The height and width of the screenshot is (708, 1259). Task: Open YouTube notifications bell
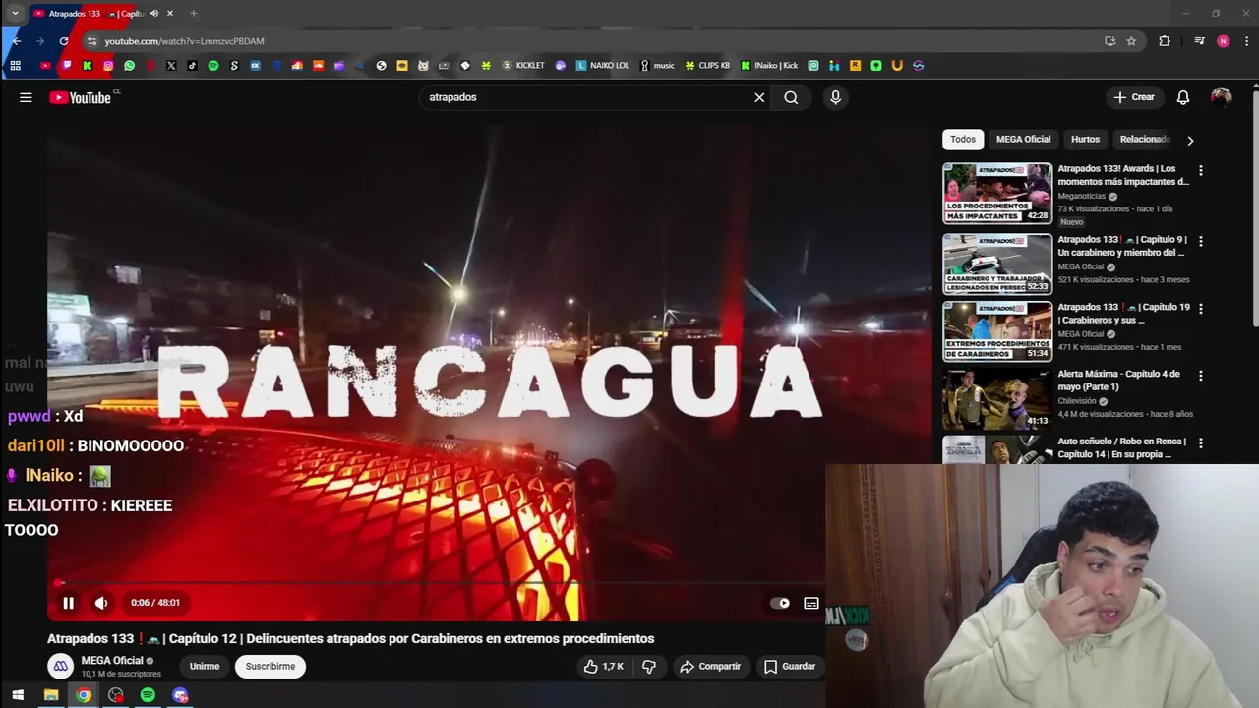click(x=1183, y=97)
